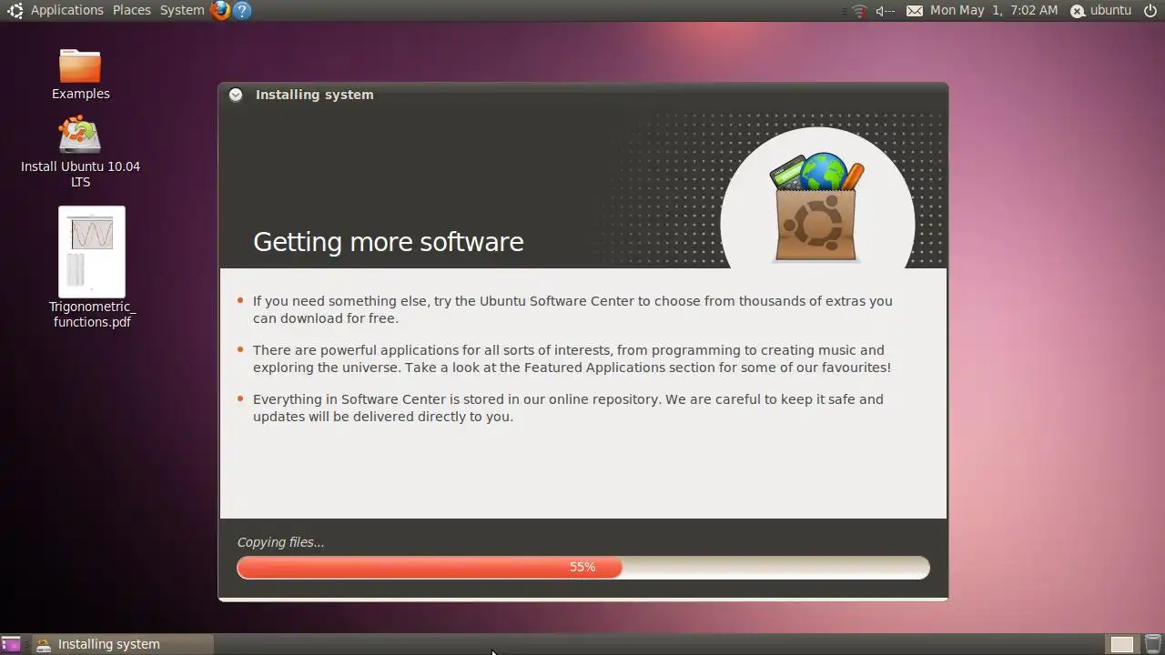Image resolution: width=1165 pixels, height=655 pixels.
Task: Open the help icon in the top panel
Action: tap(241, 11)
